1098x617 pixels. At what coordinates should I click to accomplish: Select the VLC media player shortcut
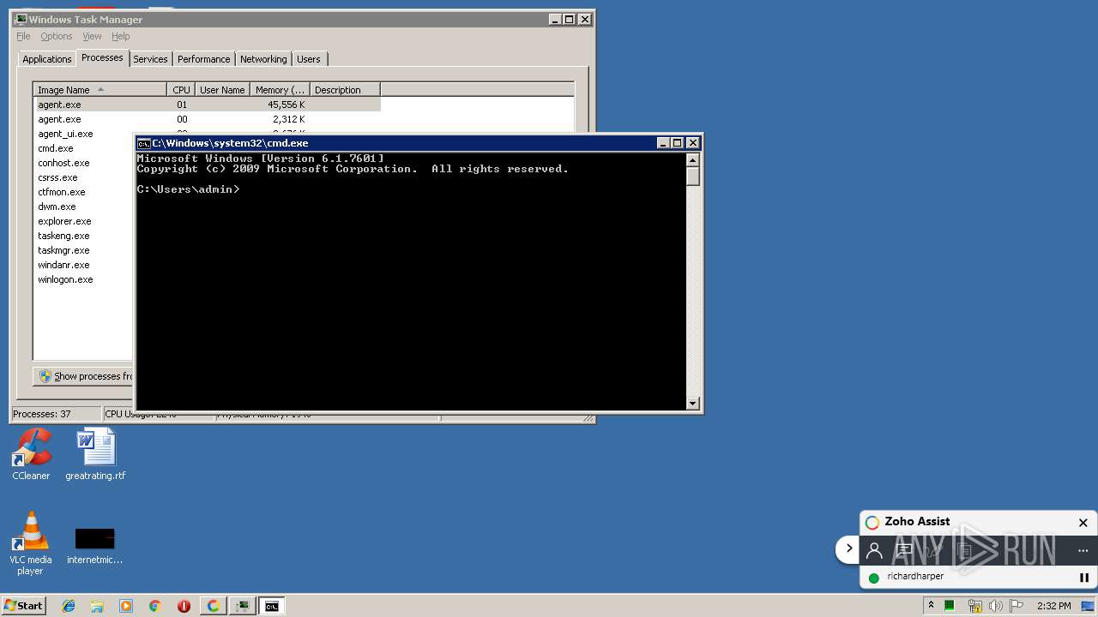(x=31, y=543)
